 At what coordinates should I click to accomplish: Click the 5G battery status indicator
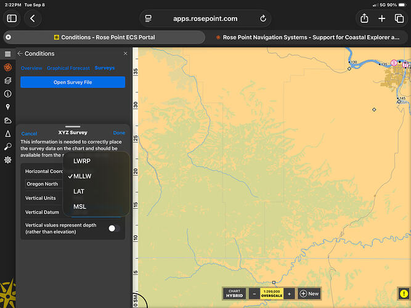tap(389, 5)
